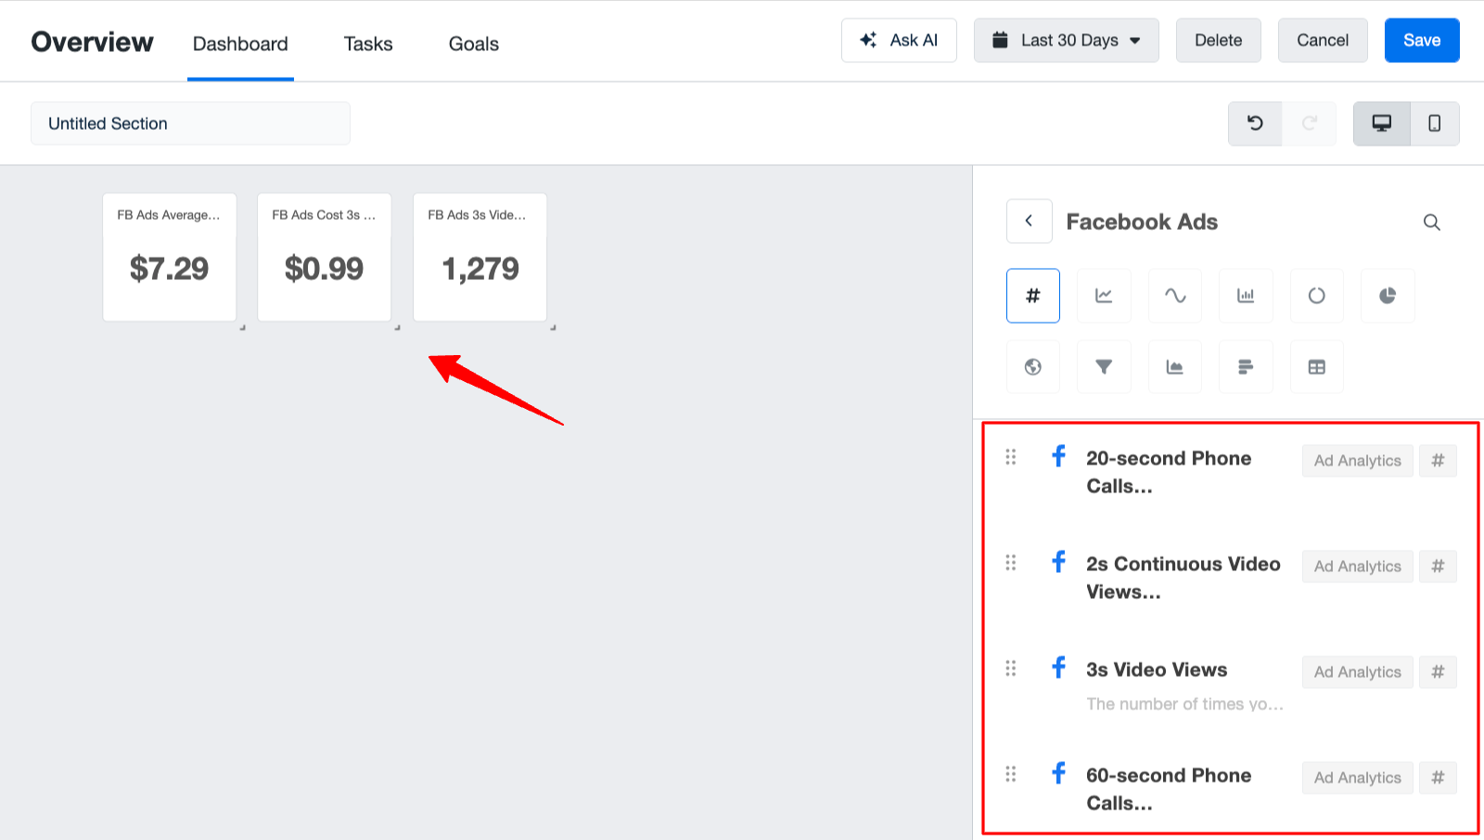Select the funnel widget type

pyautogui.click(x=1103, y=366)
